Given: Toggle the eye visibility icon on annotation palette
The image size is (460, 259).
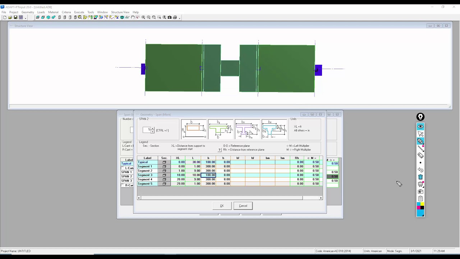Looking at the screenshot, I should [420, 127].
